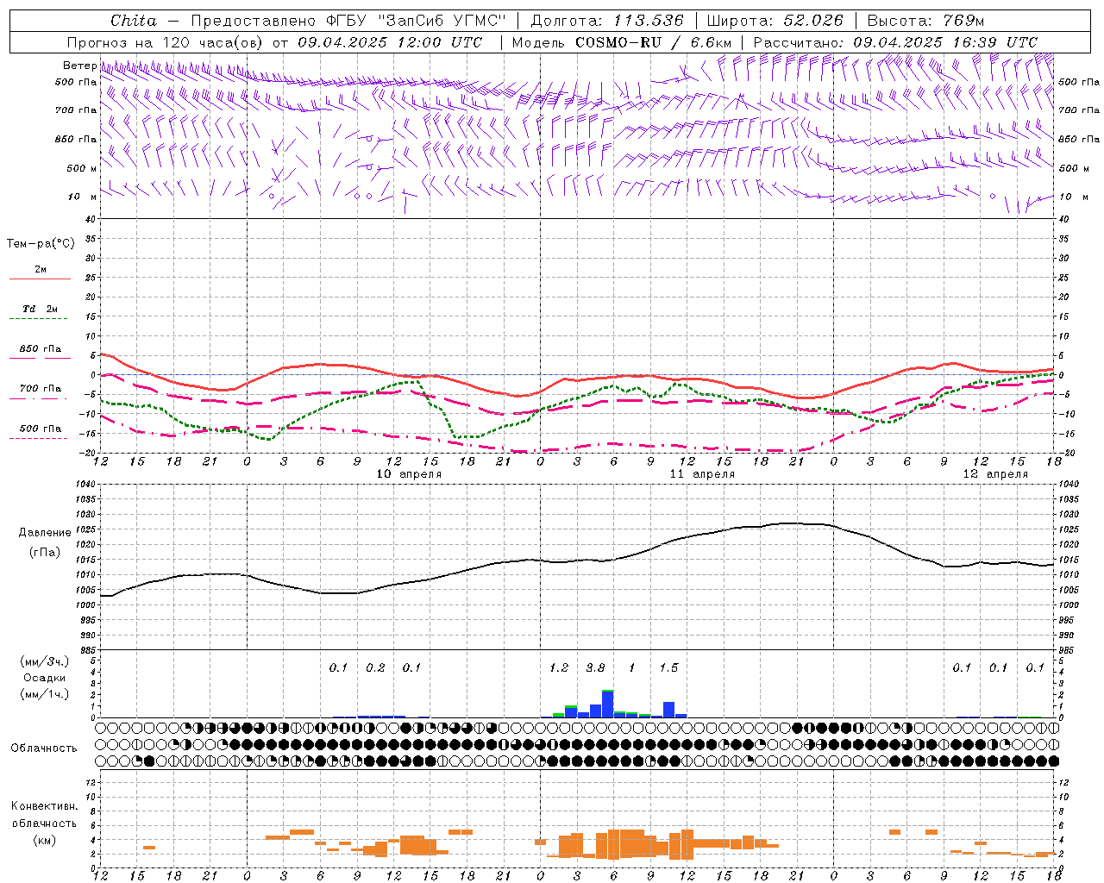Select the "Долгота: 113.536" longitude value
Image resolution: width=1104 pixels, height=883 pixels.
(x=607, y=21)
